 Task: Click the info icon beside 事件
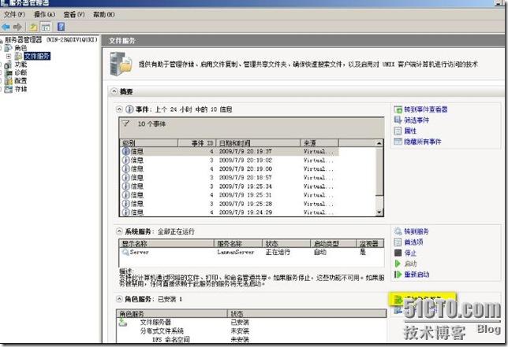[129, 109]
